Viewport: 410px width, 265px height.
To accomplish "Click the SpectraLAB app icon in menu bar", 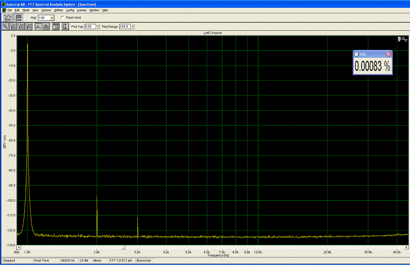I will coord(4,10).
